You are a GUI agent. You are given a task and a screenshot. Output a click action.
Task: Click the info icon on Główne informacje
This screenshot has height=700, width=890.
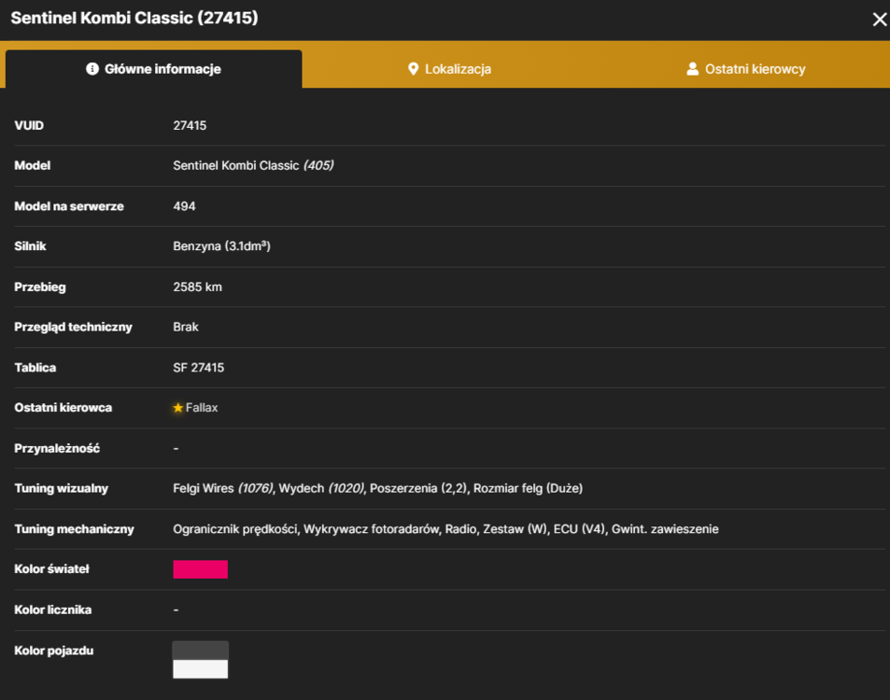pyautogui.click(x=92, y=69)
